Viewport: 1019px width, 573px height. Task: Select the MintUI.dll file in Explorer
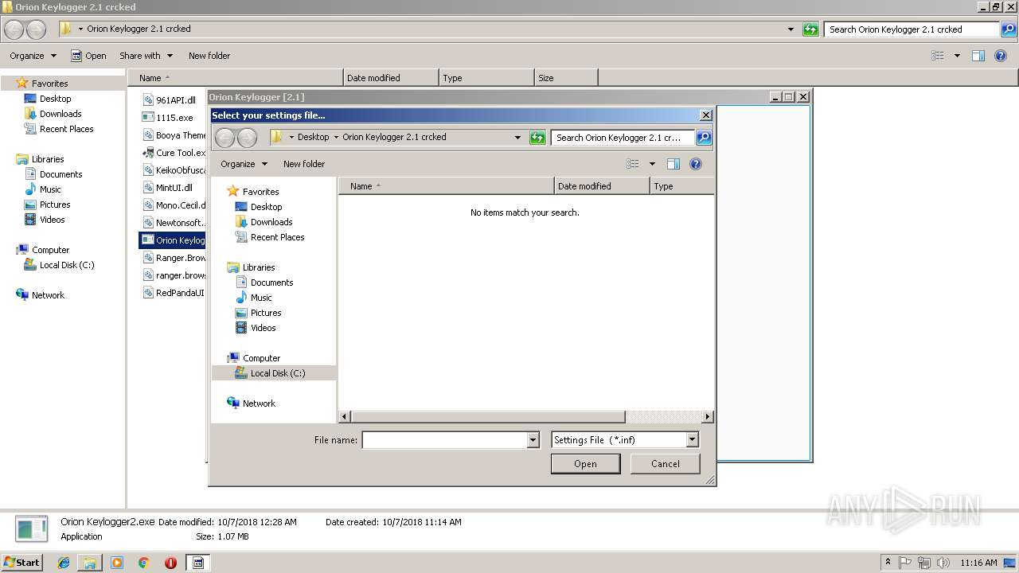click(x=168, y=188)
